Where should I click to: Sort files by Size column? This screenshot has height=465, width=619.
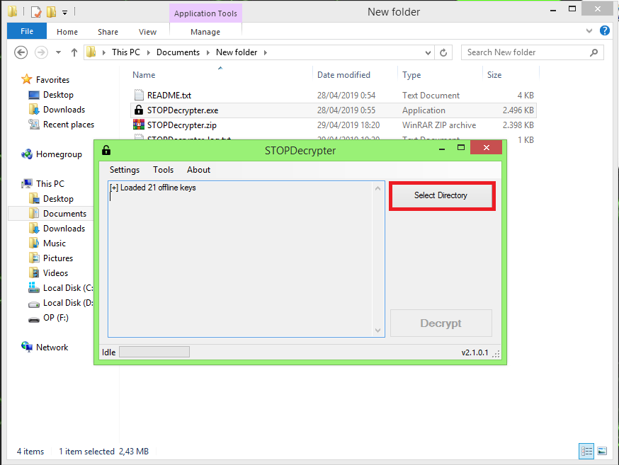[494, 75]
